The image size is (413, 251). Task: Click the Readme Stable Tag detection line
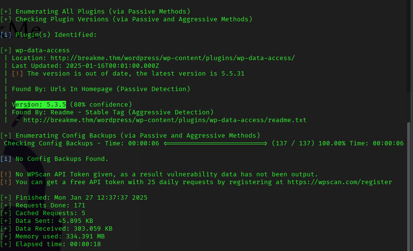[113, 112]
